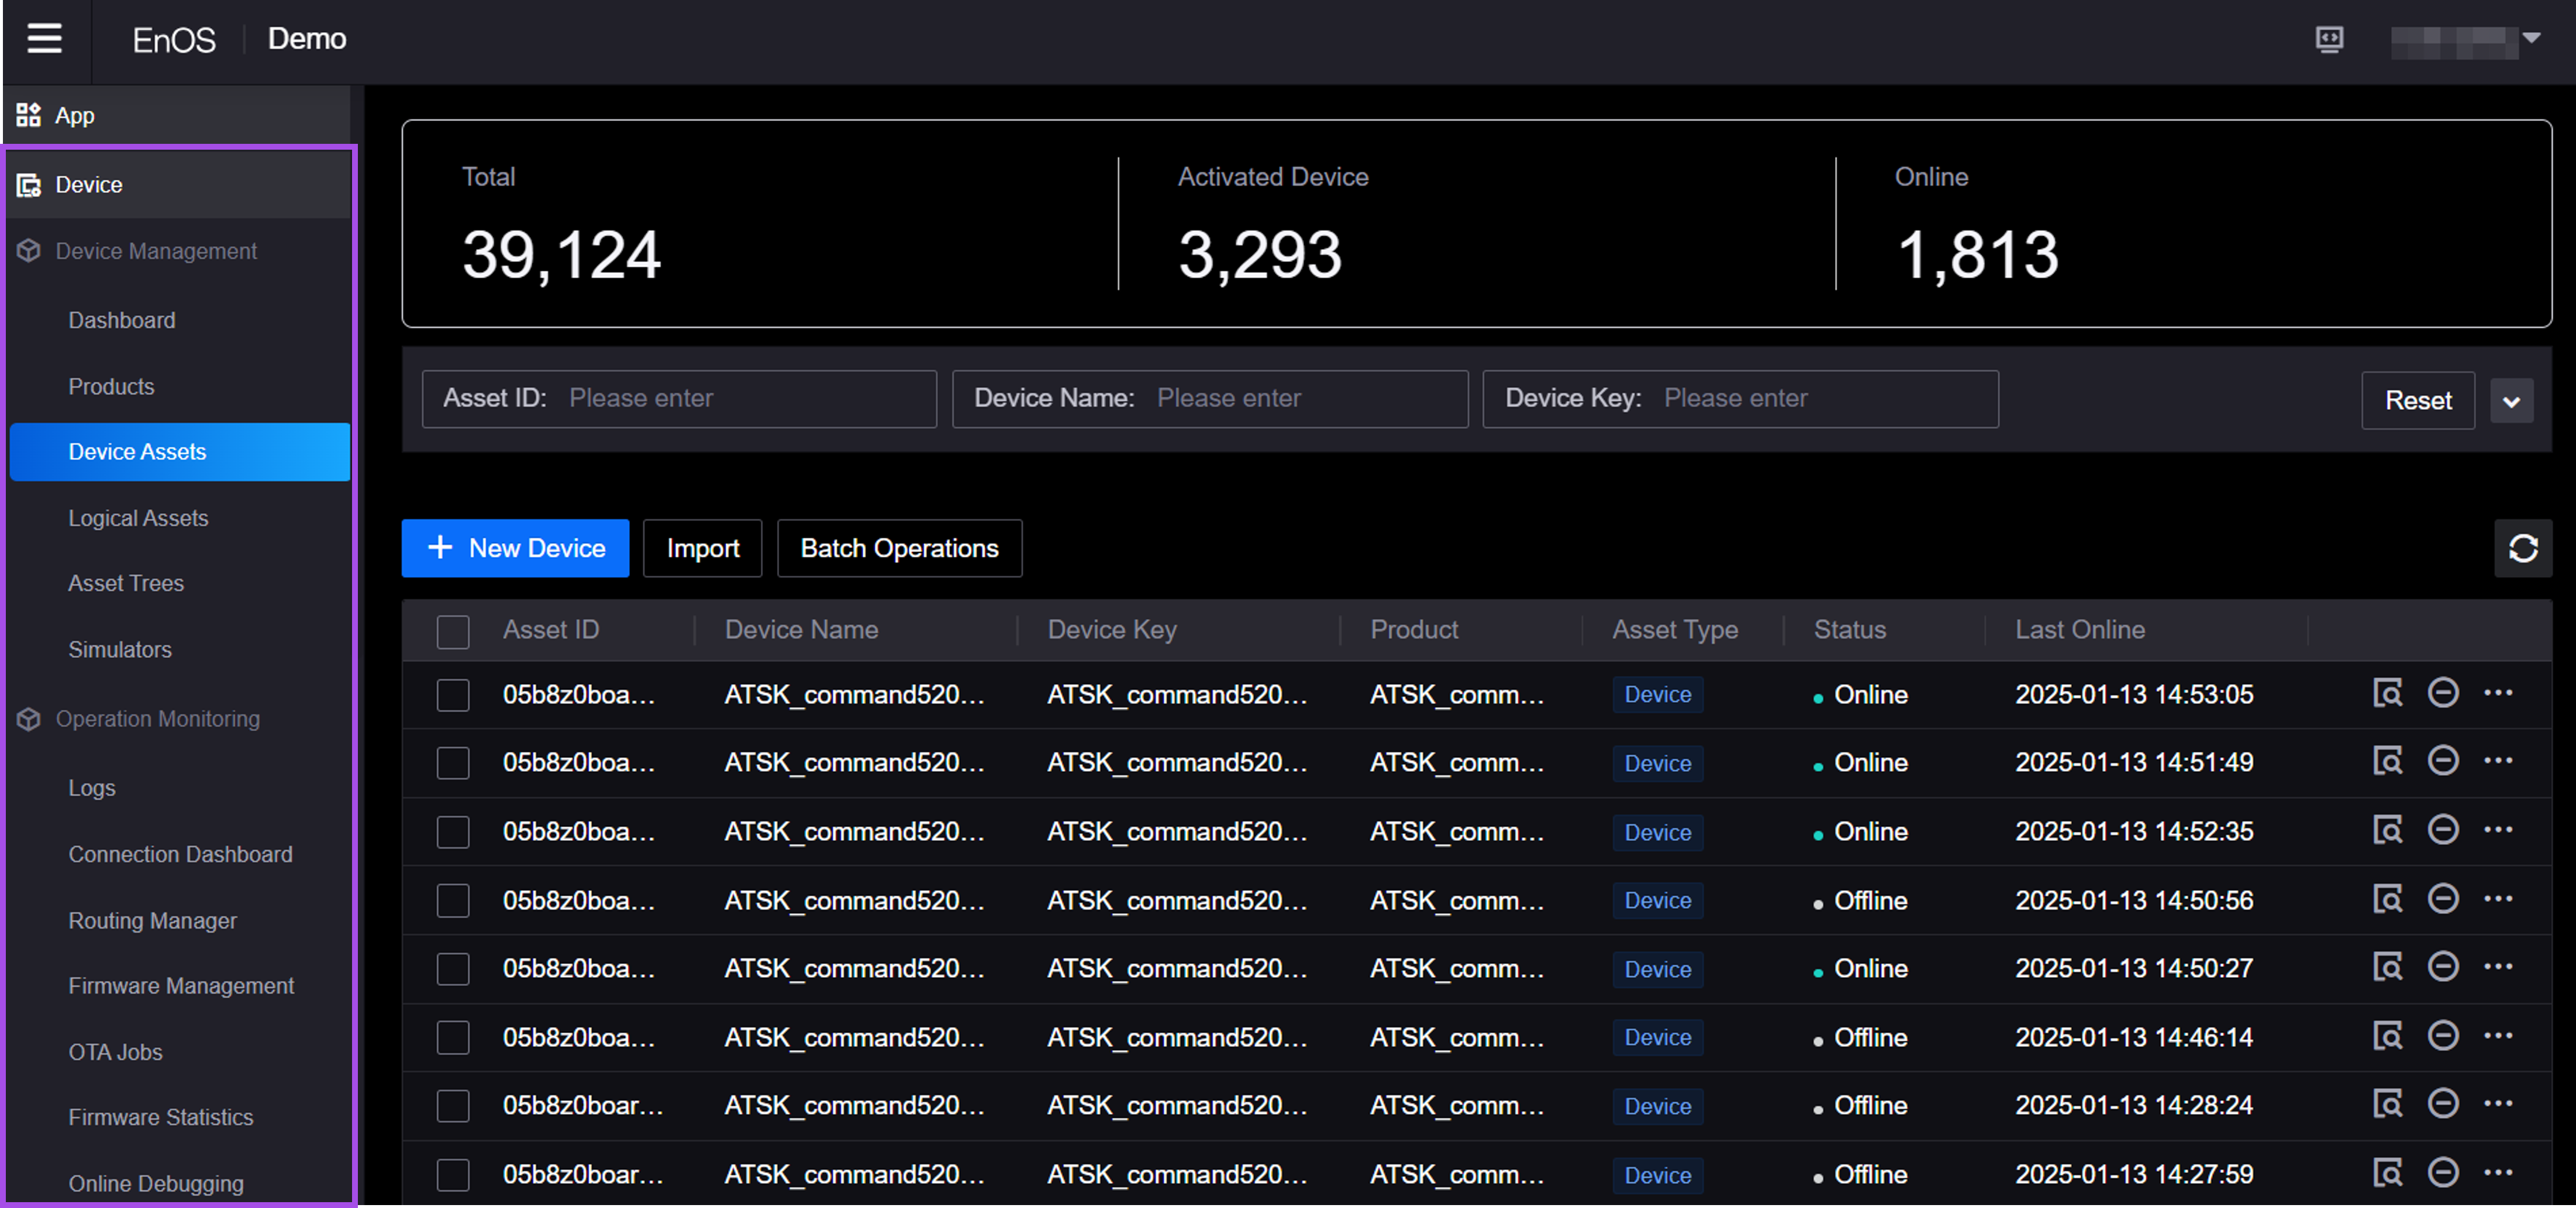View details of first device row
This screenshot has height=1208, width=2576.
pyautogui.click(x=2387, y=693)
